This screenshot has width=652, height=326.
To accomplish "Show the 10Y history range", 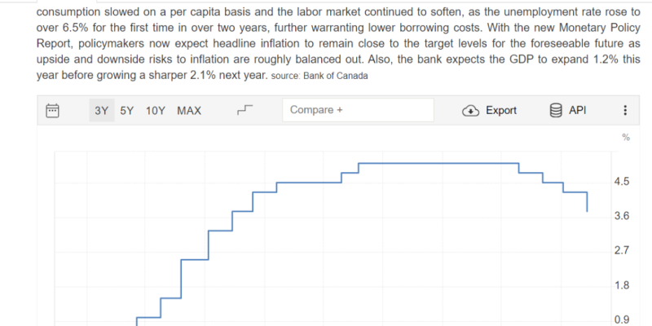I will point(156,111).
